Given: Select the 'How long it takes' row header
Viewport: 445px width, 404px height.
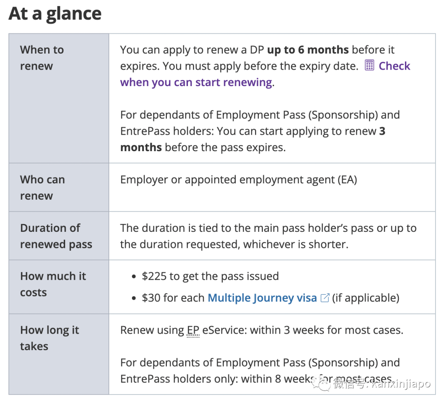Looking at the screenshot, I should coord(59,354).
